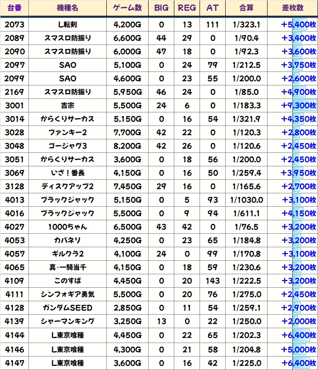This screenshot has width=318, height=370.
Task: Click the 7,700G game count
Action: [x=127, y=132]
